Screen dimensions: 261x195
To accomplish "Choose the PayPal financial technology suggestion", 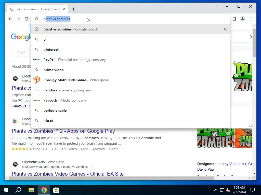I will pyautogui.click(x=130, y=60).
